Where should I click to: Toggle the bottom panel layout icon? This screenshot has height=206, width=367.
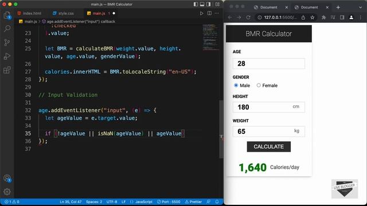coord(202,4)
